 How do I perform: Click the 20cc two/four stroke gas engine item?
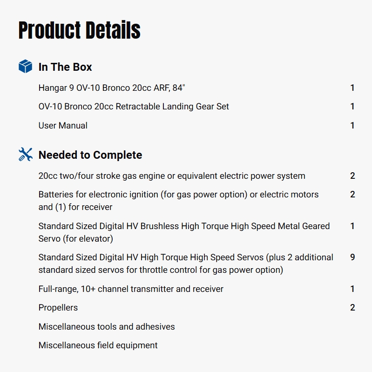pyautogui.click(x=172, y=176)
